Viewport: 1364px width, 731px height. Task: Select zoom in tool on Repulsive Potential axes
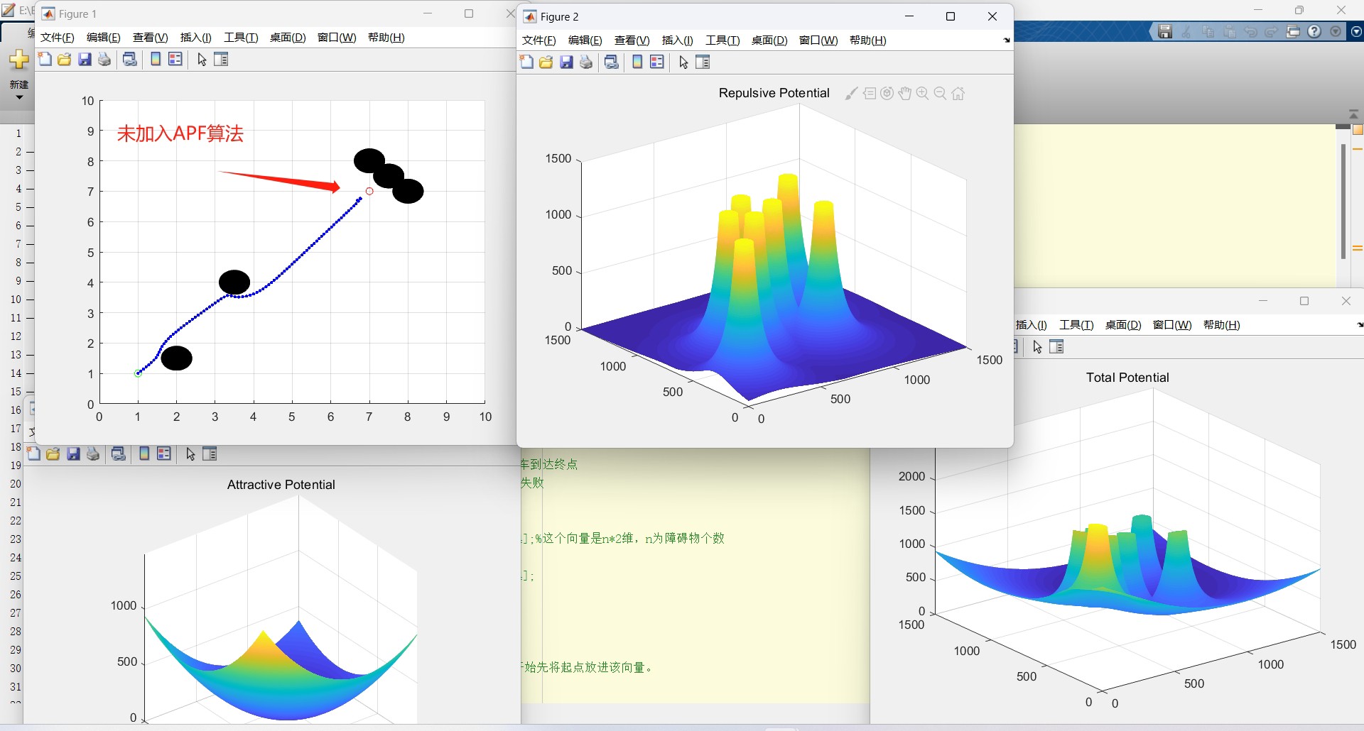[x=922, y=94]
